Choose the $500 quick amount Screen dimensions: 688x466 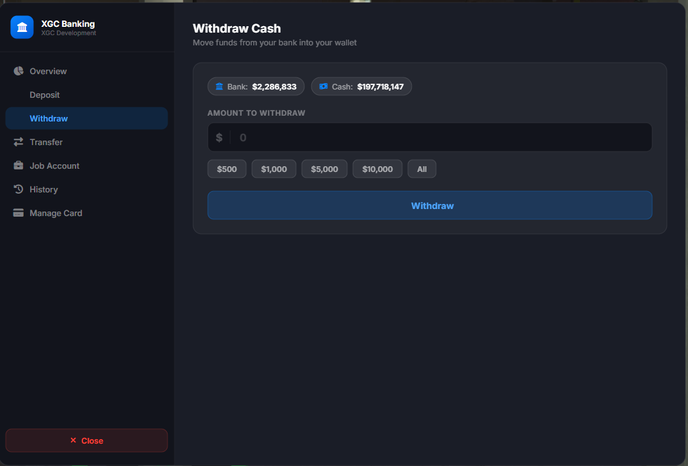click(x=227, y=169)
